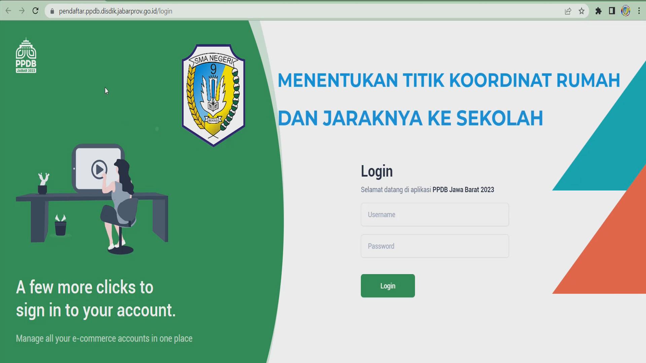646x363 pixels.
Task: Click the MENENTUKAN TITIK KOORDINAT RUMAH heading
Action: 448,81
